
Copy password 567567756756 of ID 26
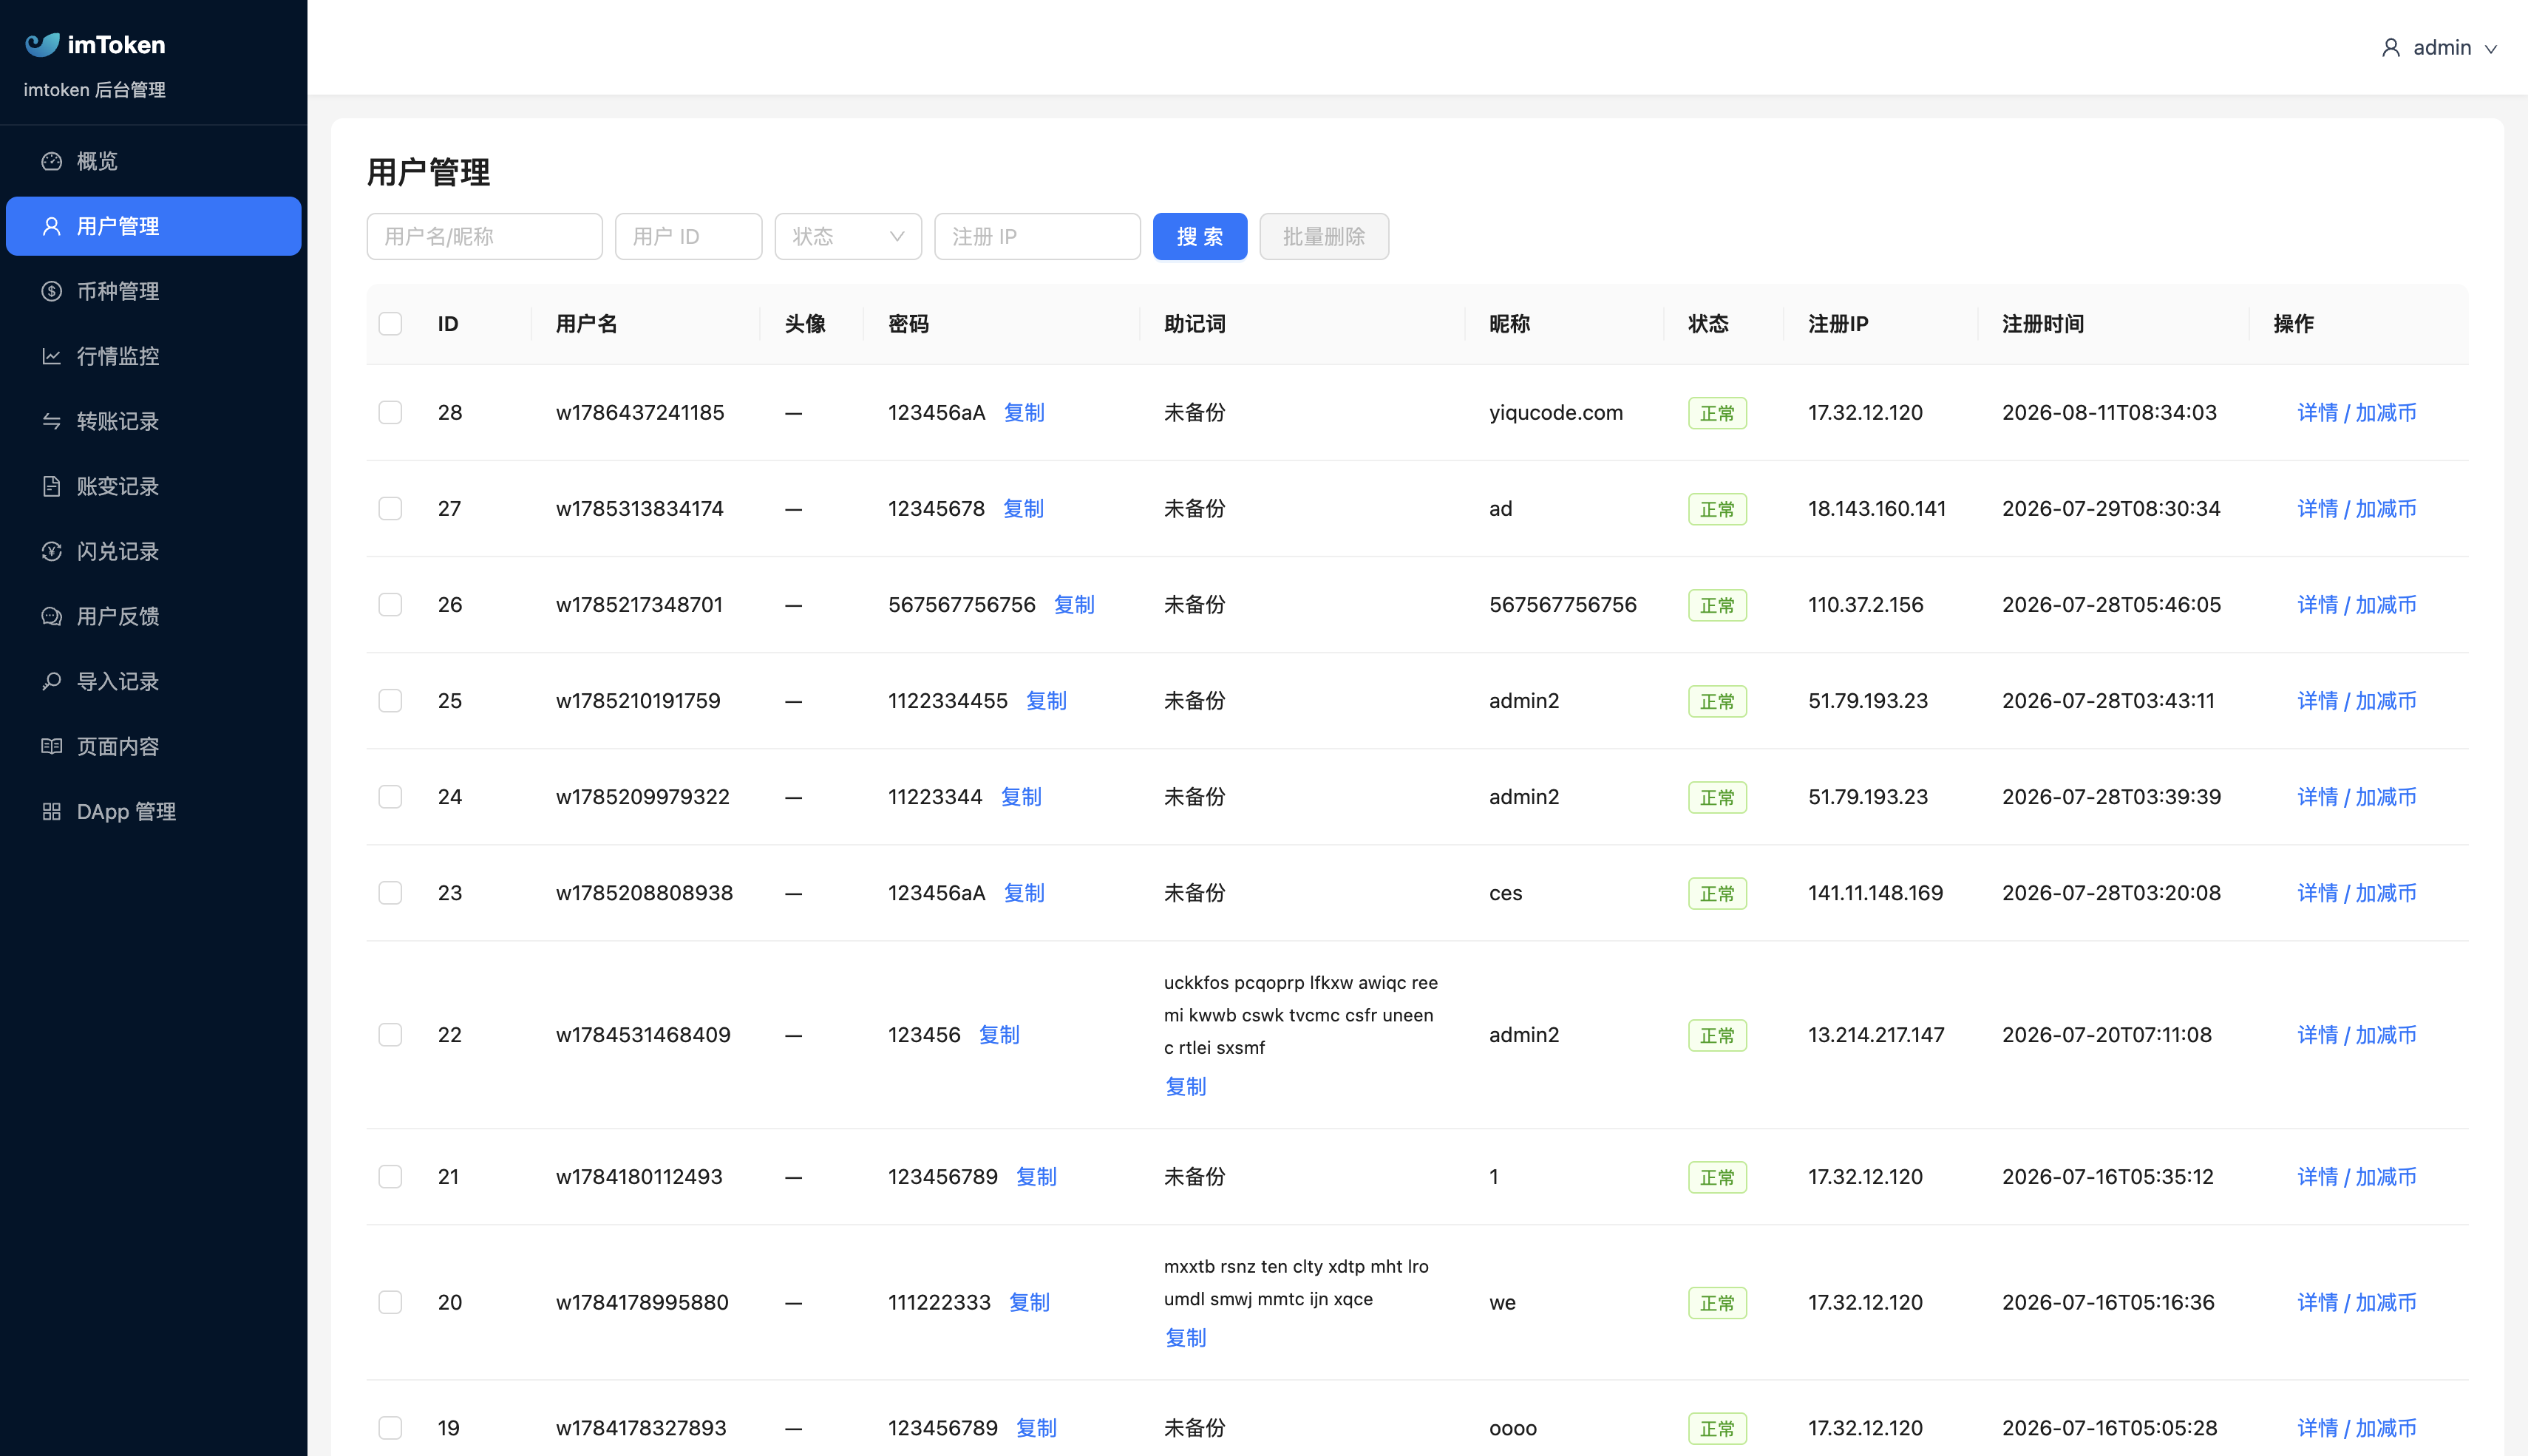(x=1075, y=605)
